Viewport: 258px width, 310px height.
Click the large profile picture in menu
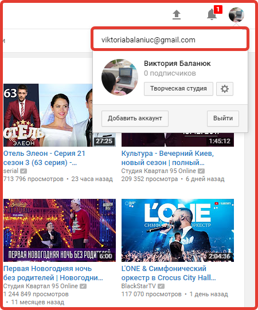click(120, 77)
